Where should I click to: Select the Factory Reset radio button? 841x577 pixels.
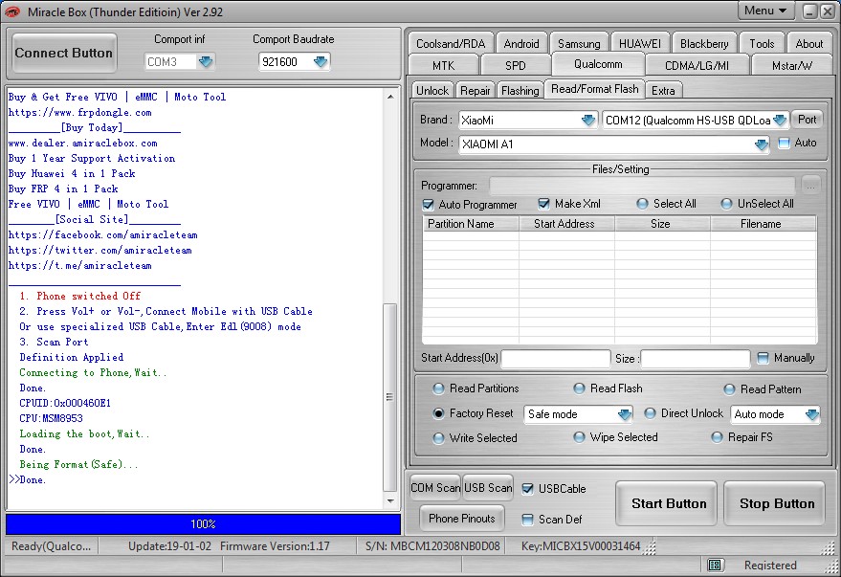pyautogui.click(x=439, y=413)
